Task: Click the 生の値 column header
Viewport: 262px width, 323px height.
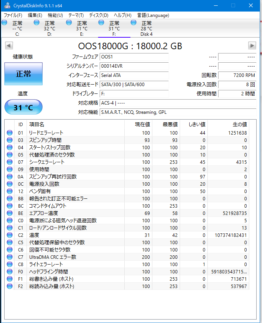Action: click(228, 125)
